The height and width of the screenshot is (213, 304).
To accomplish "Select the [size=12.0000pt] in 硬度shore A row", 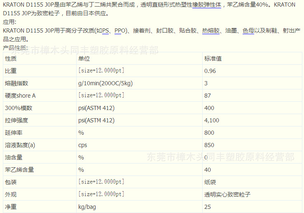I will pyautogui.click(x=101, y=95).
